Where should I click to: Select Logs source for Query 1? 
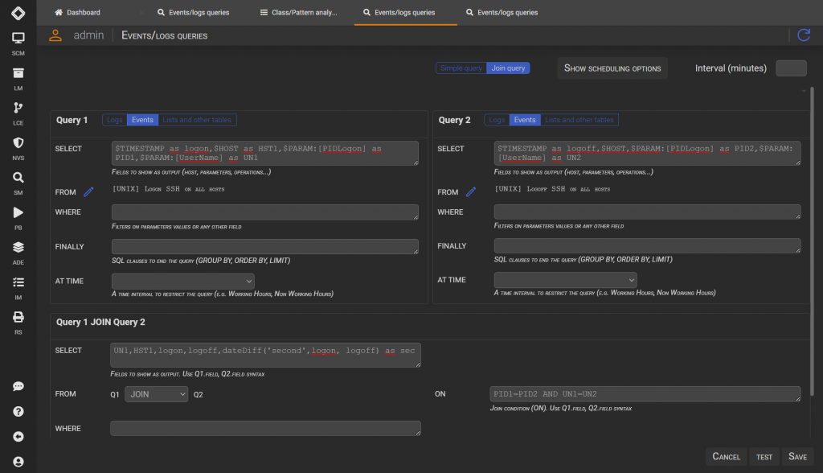114,120
